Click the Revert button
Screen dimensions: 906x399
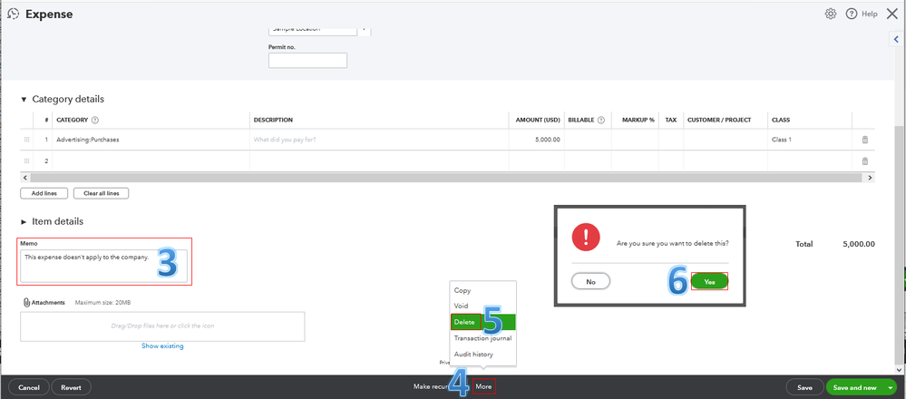71,387
